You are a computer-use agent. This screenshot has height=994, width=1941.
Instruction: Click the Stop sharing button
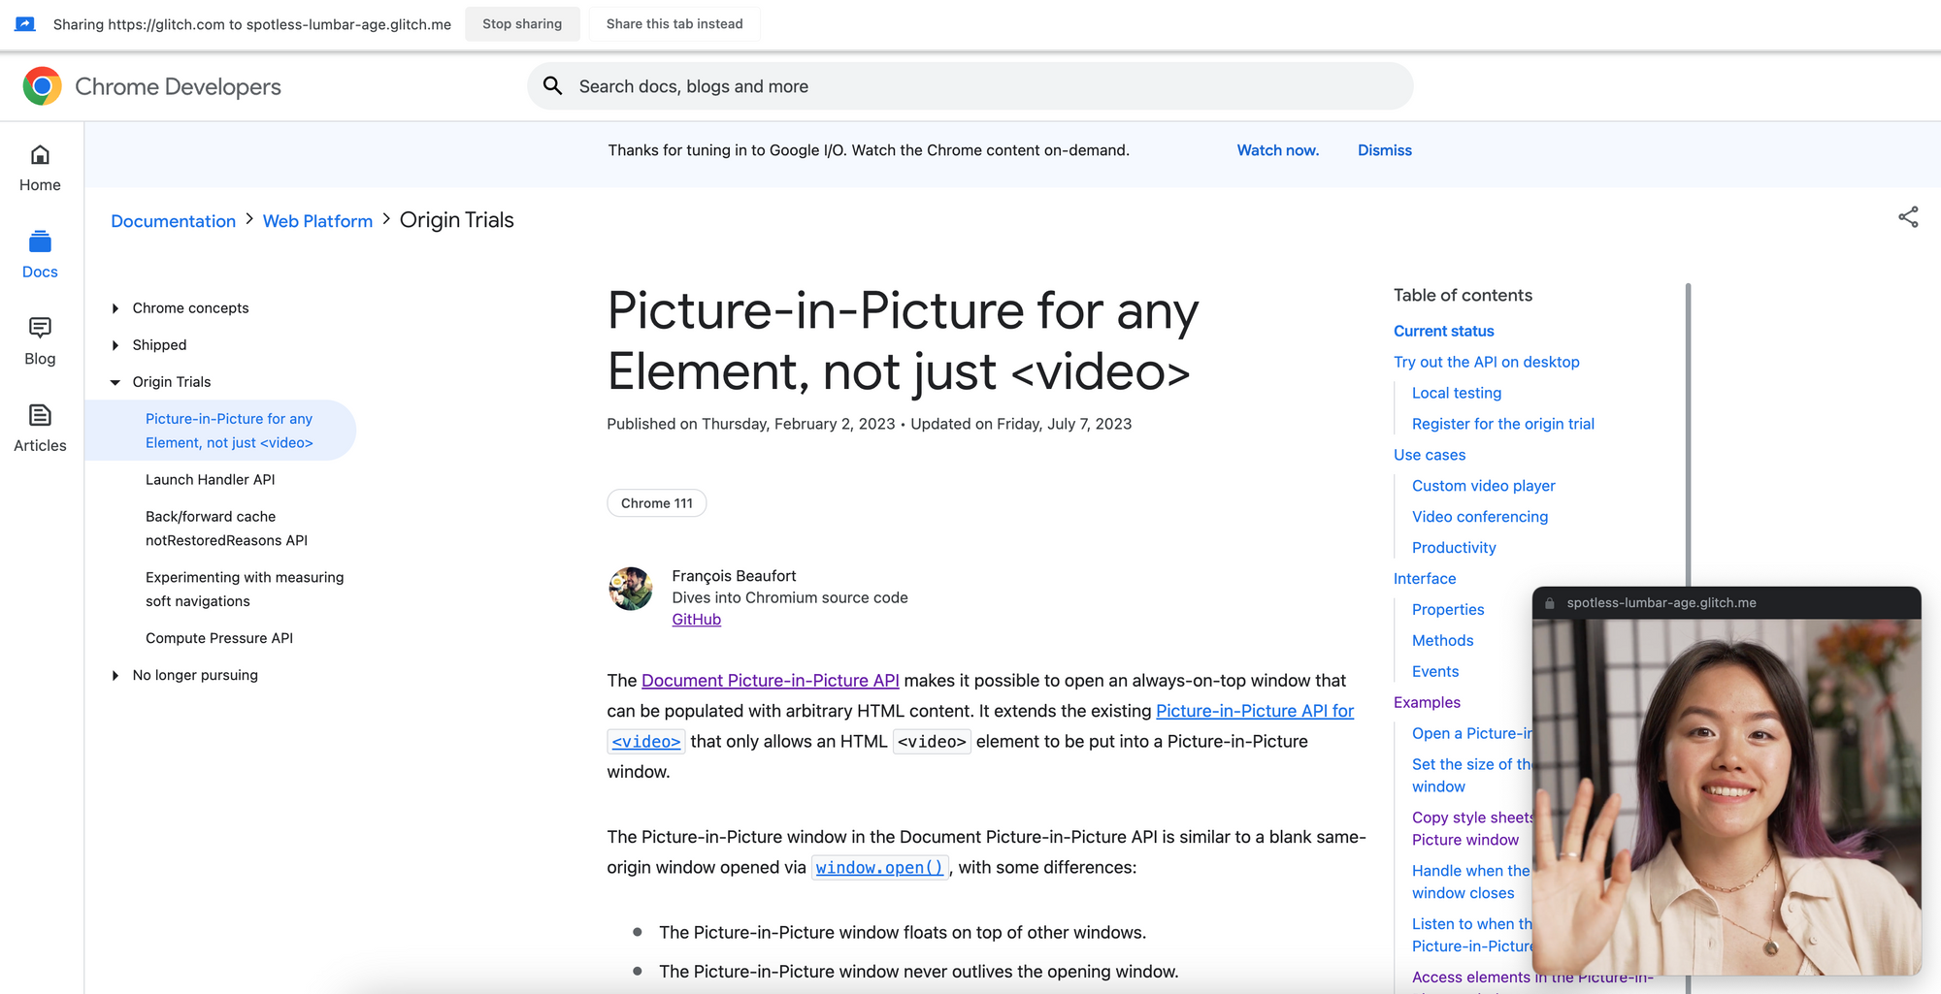coord(522,24)
